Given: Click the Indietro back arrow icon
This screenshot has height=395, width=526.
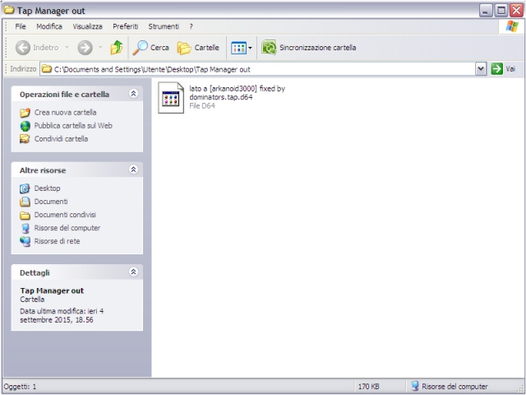Looking at the screenshot, I should (x=23, y=48).
